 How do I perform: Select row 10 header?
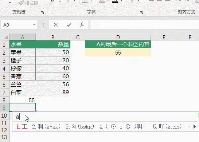click(4, 115)
